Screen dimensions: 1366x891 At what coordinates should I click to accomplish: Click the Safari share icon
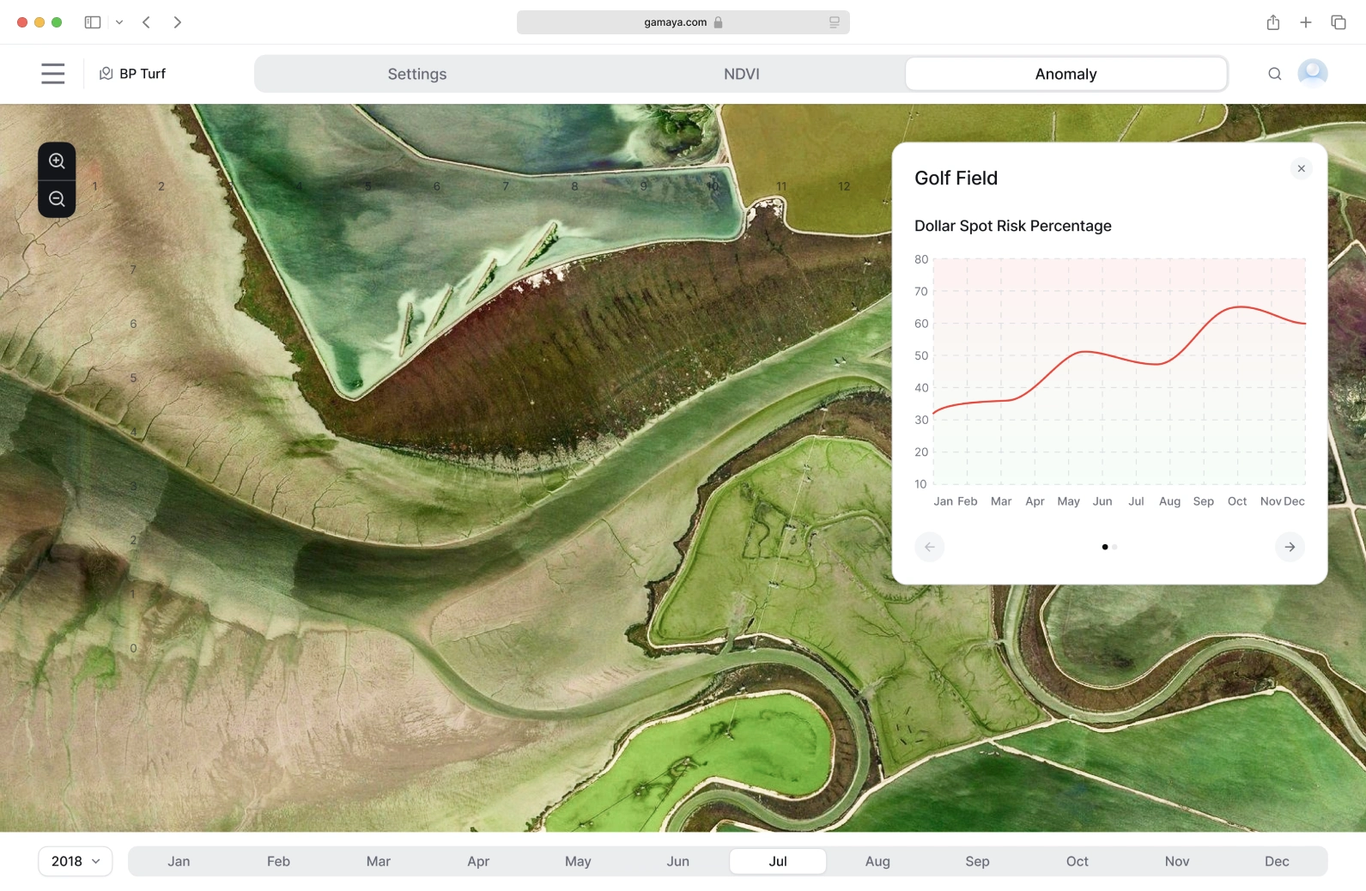(x=1273, y=22)
